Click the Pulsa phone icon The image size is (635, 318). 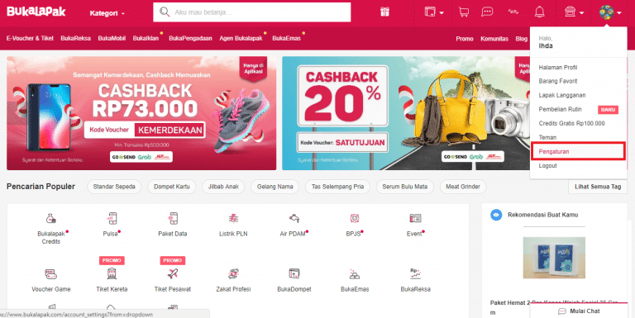[112, 219]
